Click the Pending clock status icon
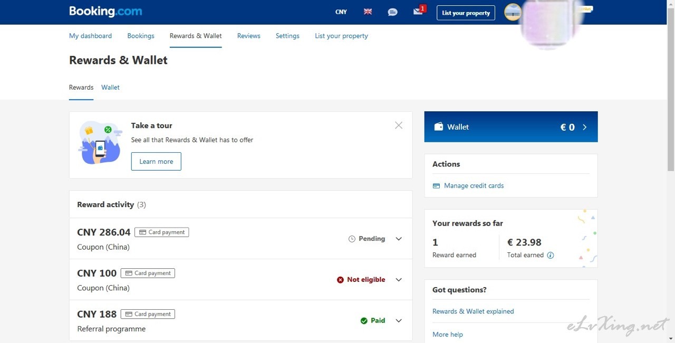 352,239
